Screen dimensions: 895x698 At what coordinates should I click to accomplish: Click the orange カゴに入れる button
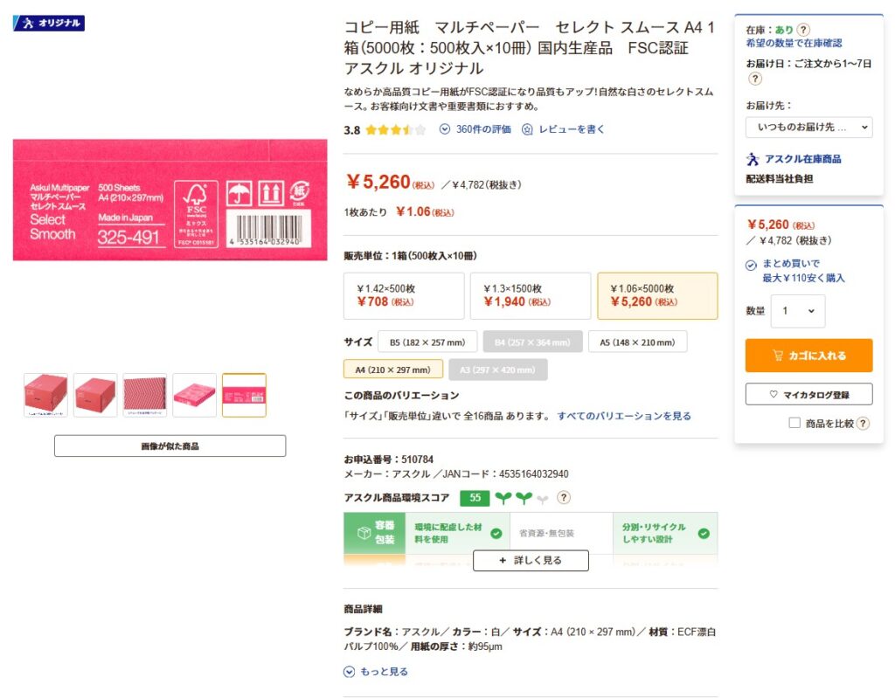click(x=808, y=356)
